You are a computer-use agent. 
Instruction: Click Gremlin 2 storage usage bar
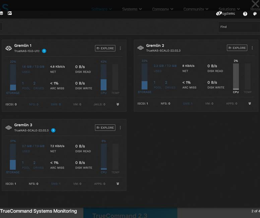(144, 77)
